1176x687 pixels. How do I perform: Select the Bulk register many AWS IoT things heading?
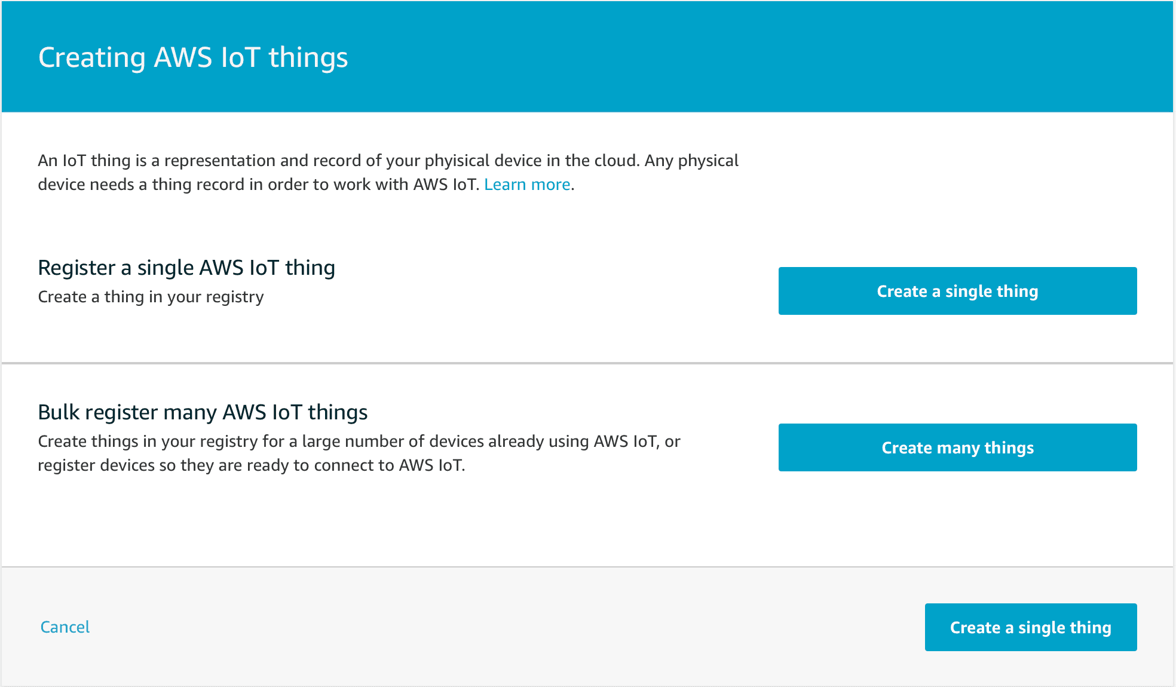[203, 412]
